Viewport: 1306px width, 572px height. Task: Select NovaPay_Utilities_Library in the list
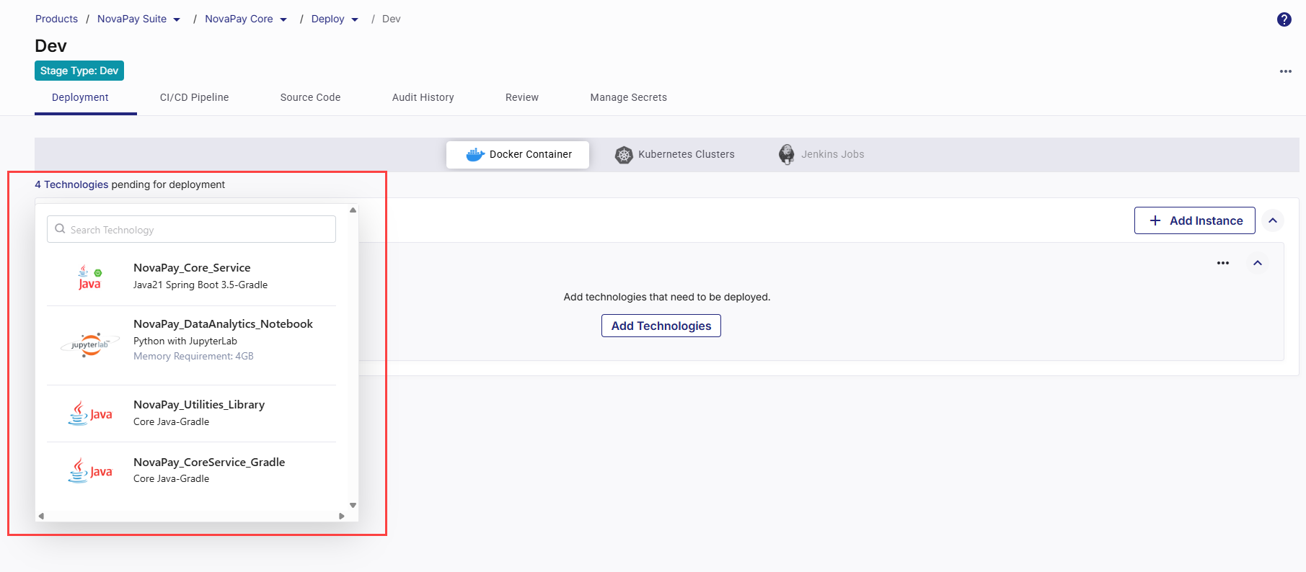[x=191, y=414]
